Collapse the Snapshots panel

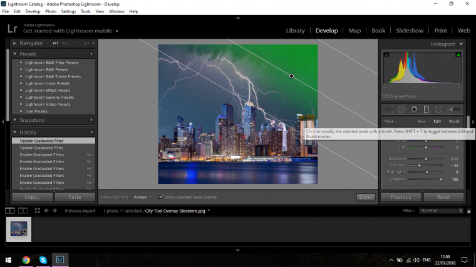pos(14,120)
